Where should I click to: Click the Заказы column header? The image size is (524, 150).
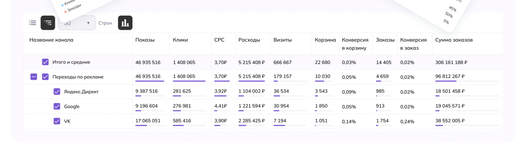pyautogui.click(x=385, y=40)
